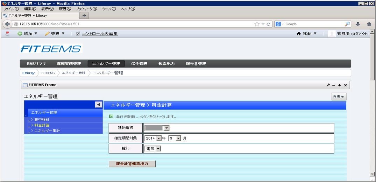Viewport: 376px width, 182px height.
Task: Open FITBEMS Frame wrench options icon
Action: pyautogui.click(x=328, y=85)
